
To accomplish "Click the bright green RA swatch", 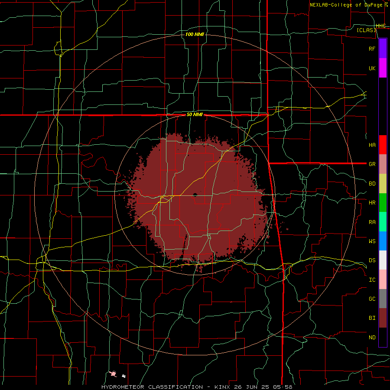I will pyautogui.click(x=383, y=222).
